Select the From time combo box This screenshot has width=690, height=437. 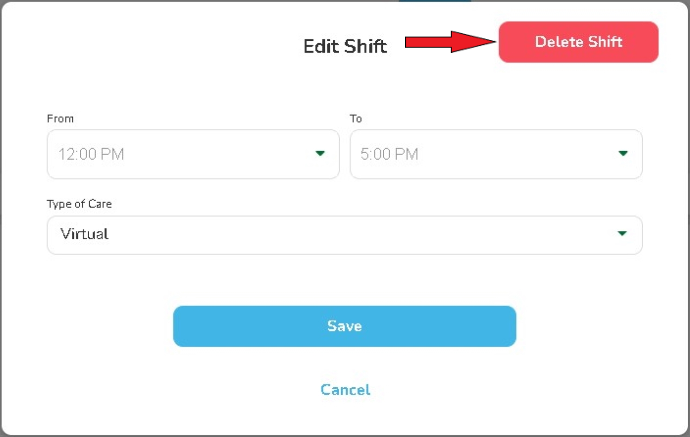pos(193,154)
